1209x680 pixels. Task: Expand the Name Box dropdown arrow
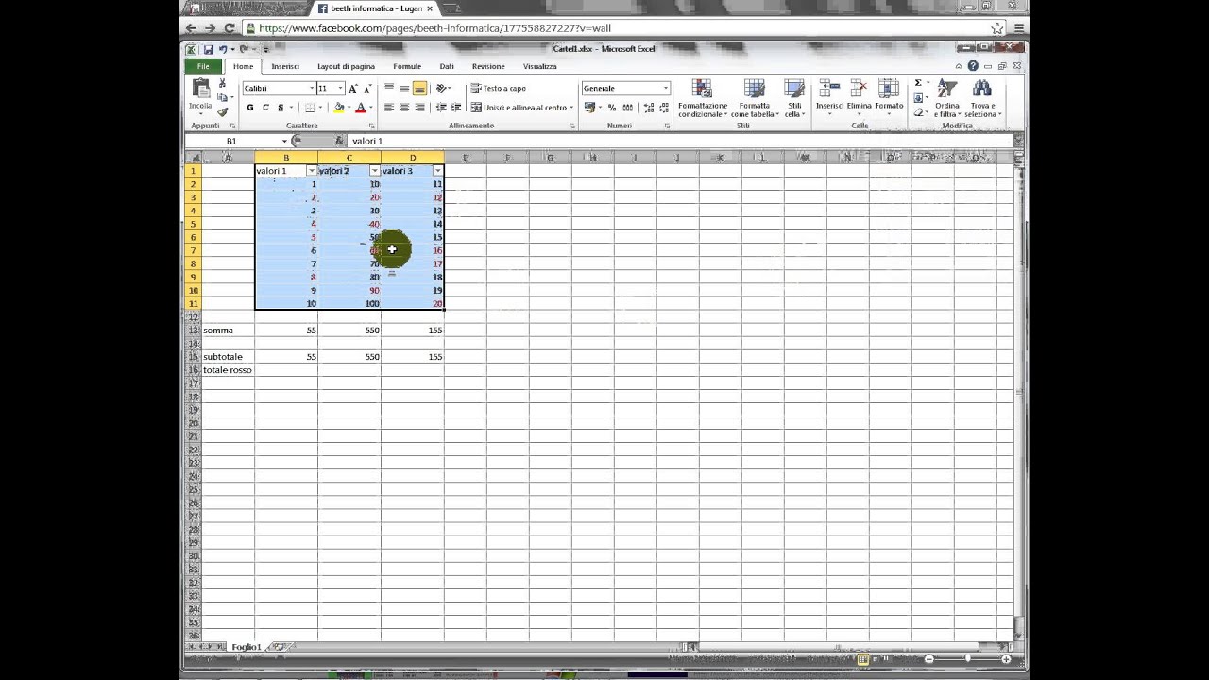(x=284, y=141)
